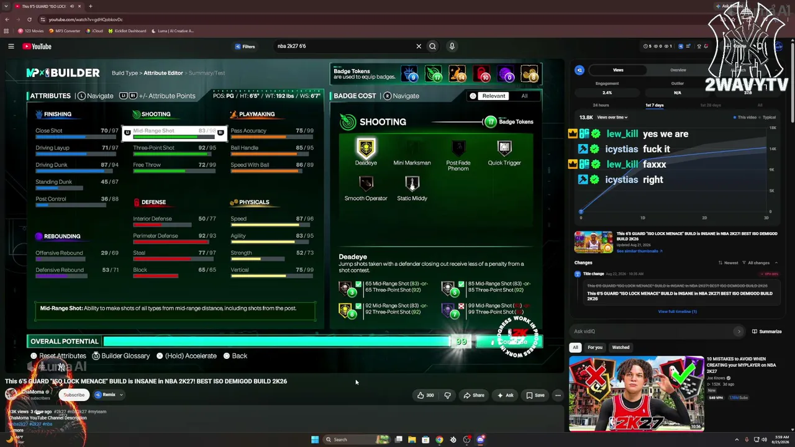Viewport: 795px width, 447px height.
Task: Select the 24 hours time range
Action: coord(601,105)
